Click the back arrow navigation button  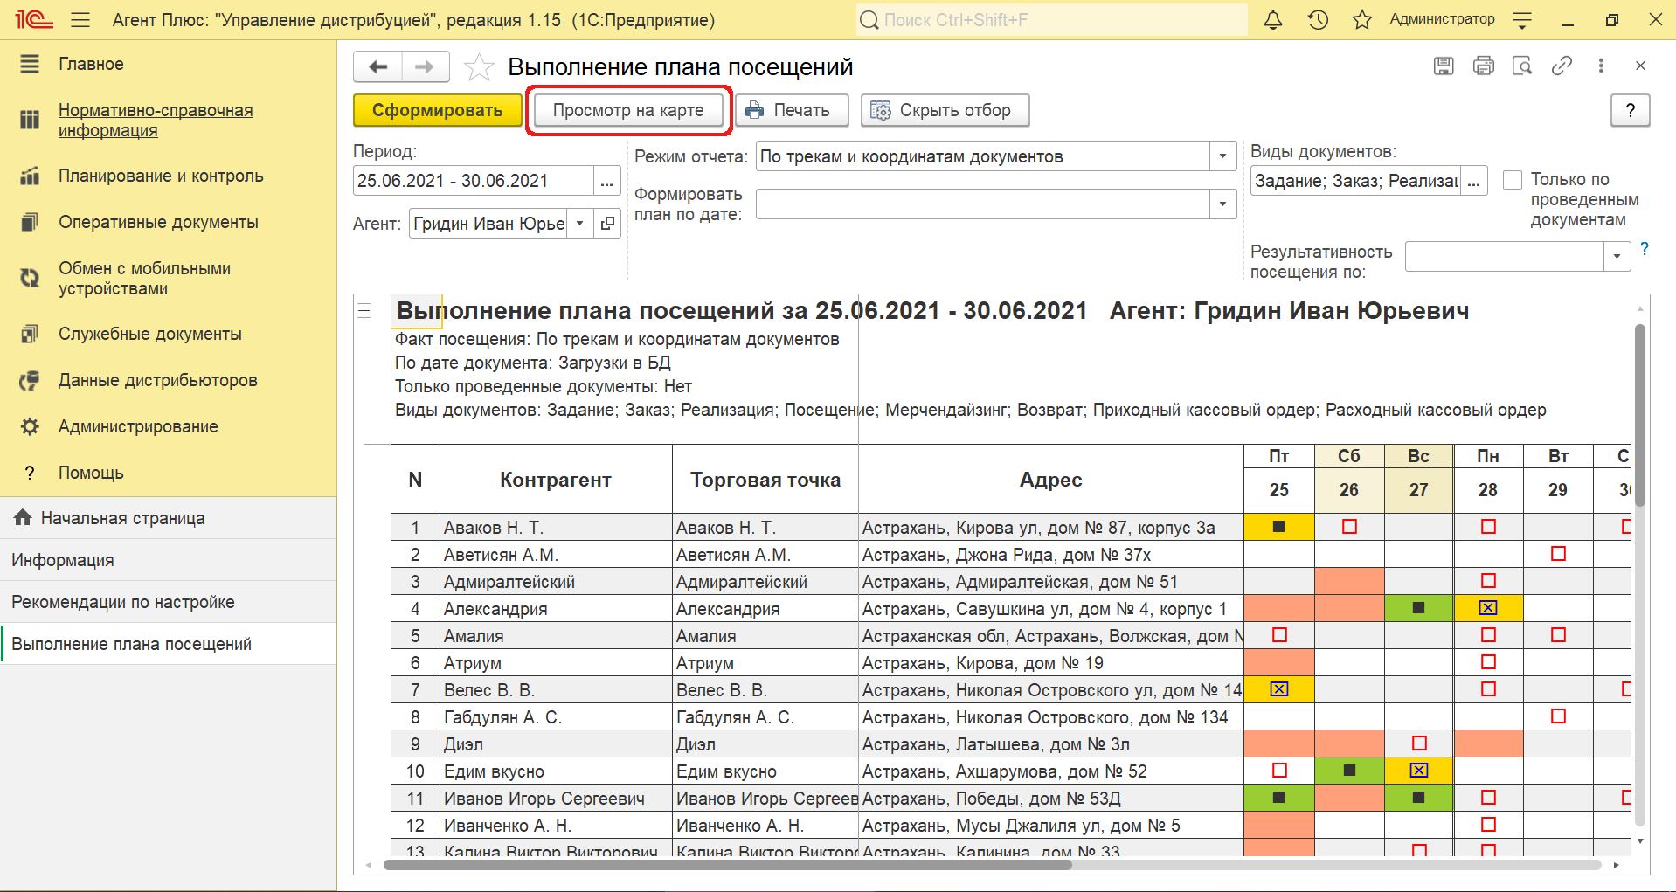coord(378,66)
